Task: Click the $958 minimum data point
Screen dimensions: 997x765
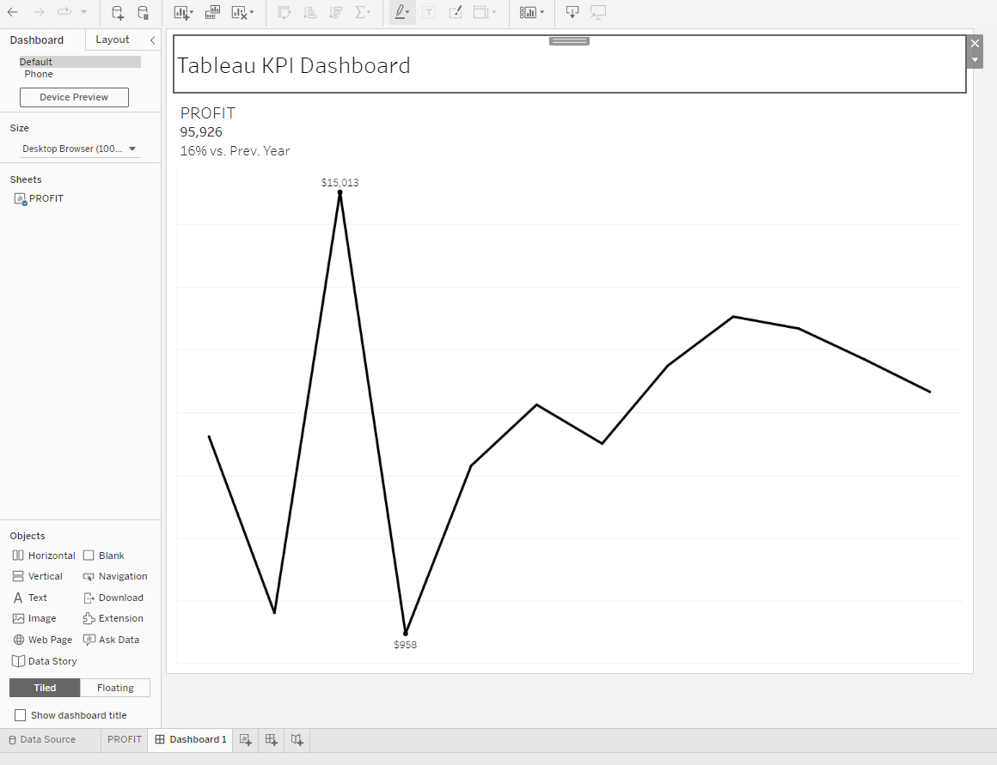Action: coord(405,634)
